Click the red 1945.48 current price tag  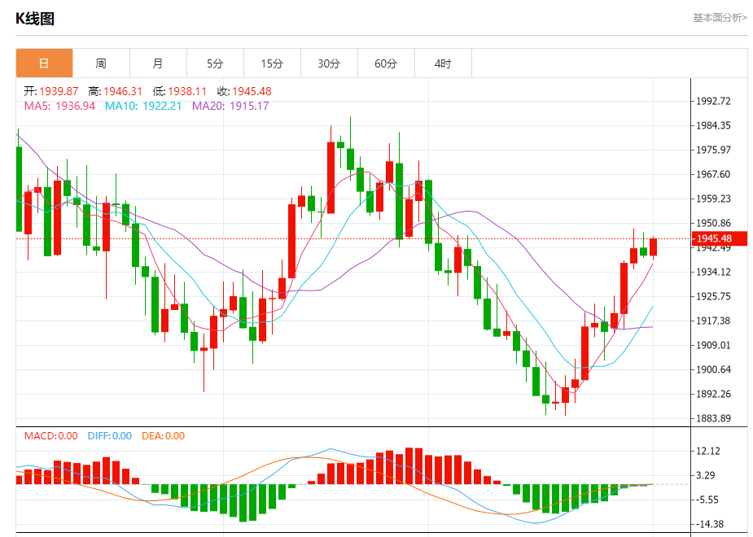pyautogui.click(x=720, y=238)
